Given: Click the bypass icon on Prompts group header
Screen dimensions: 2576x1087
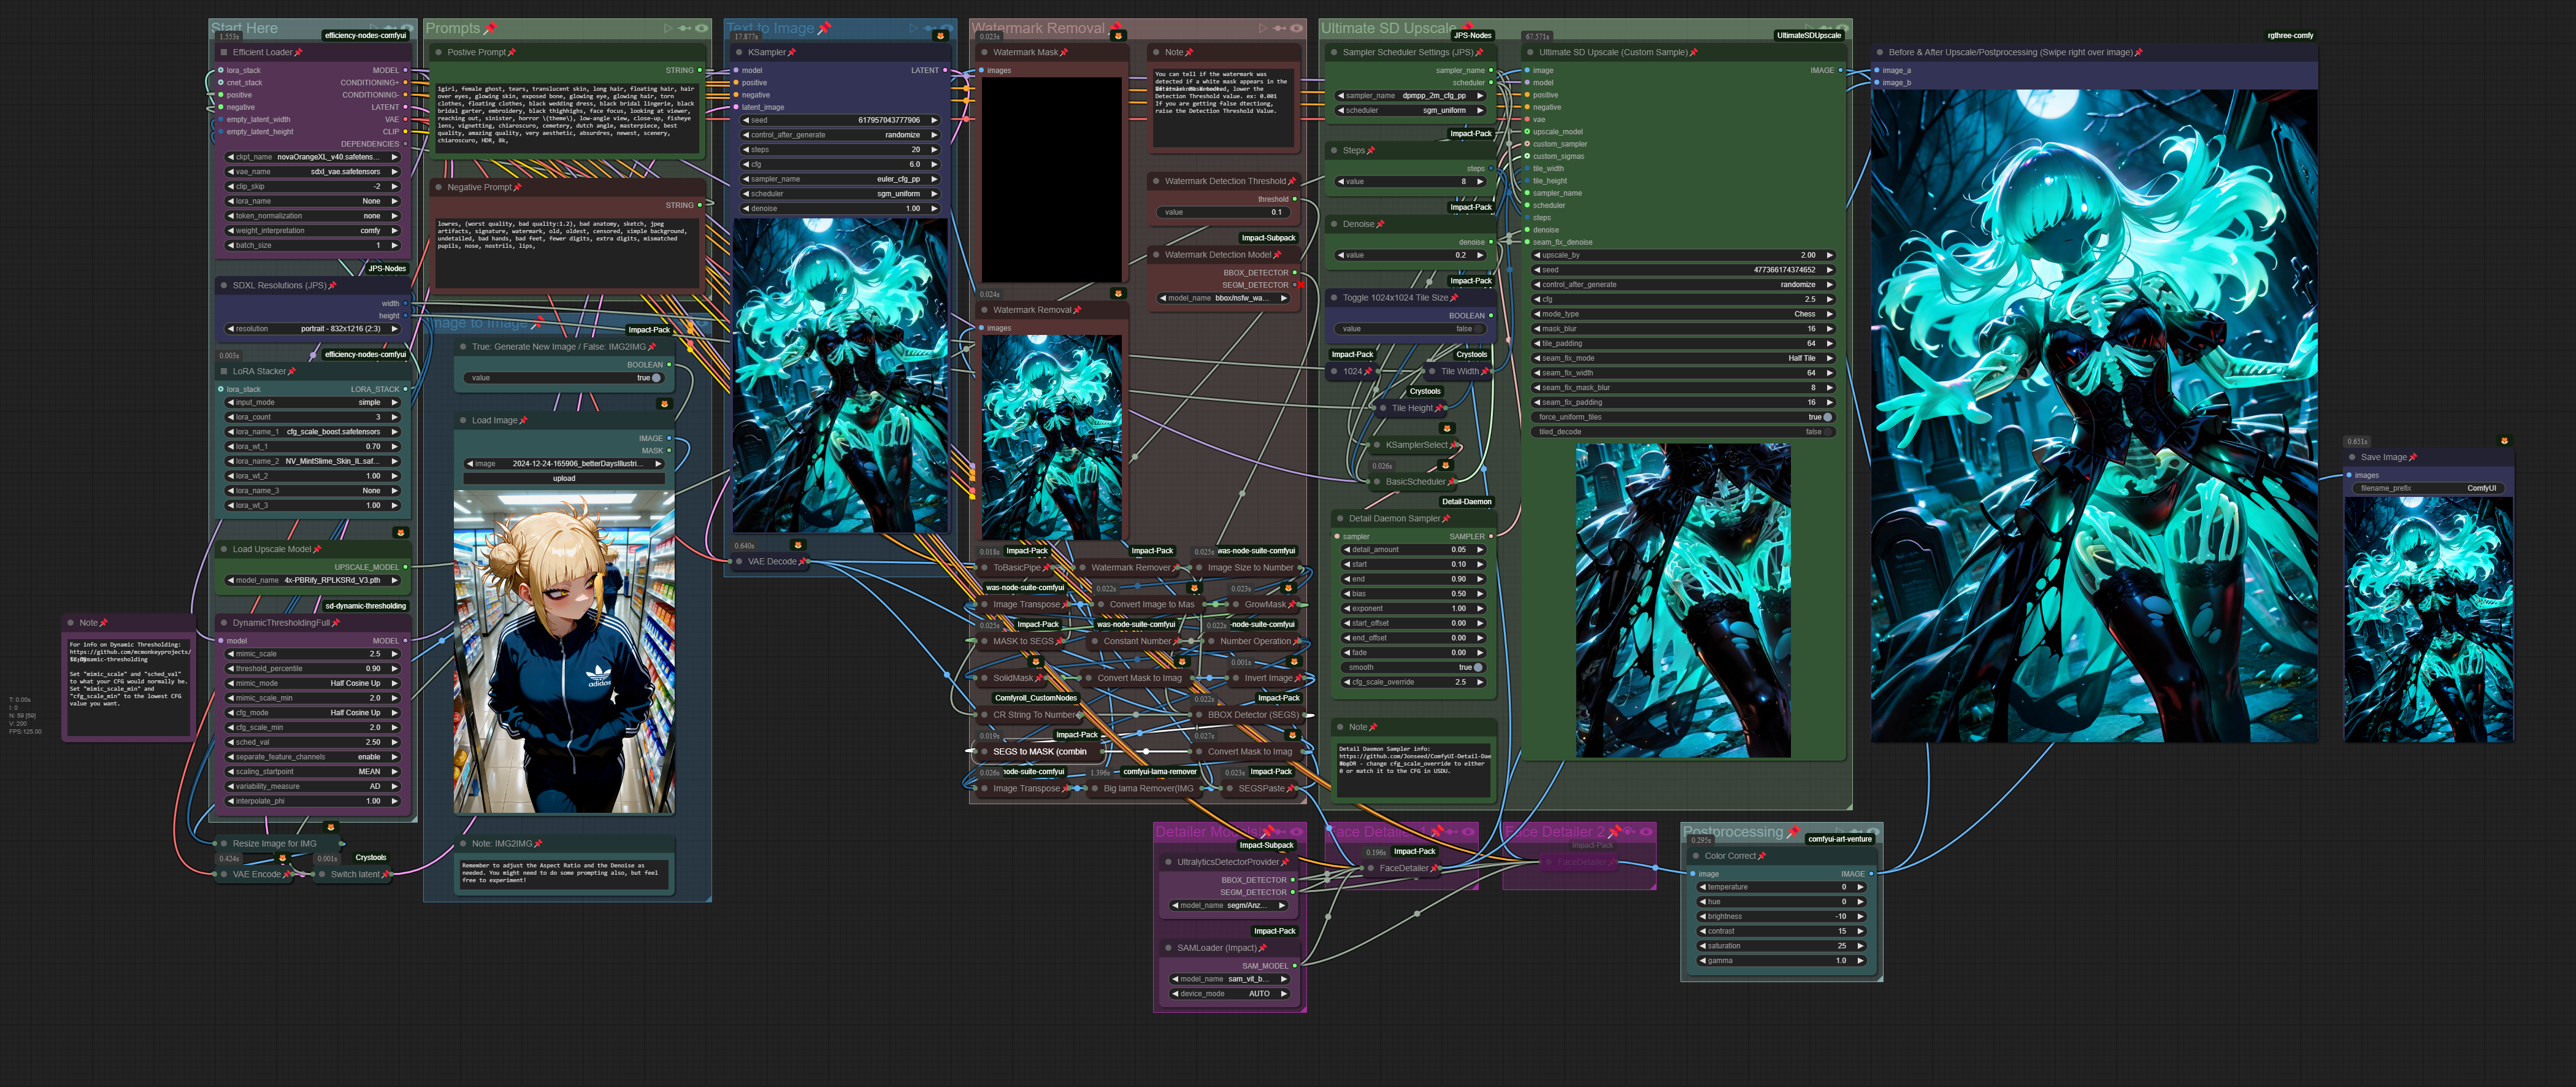Looking at the screenshot, I should 685,28.
